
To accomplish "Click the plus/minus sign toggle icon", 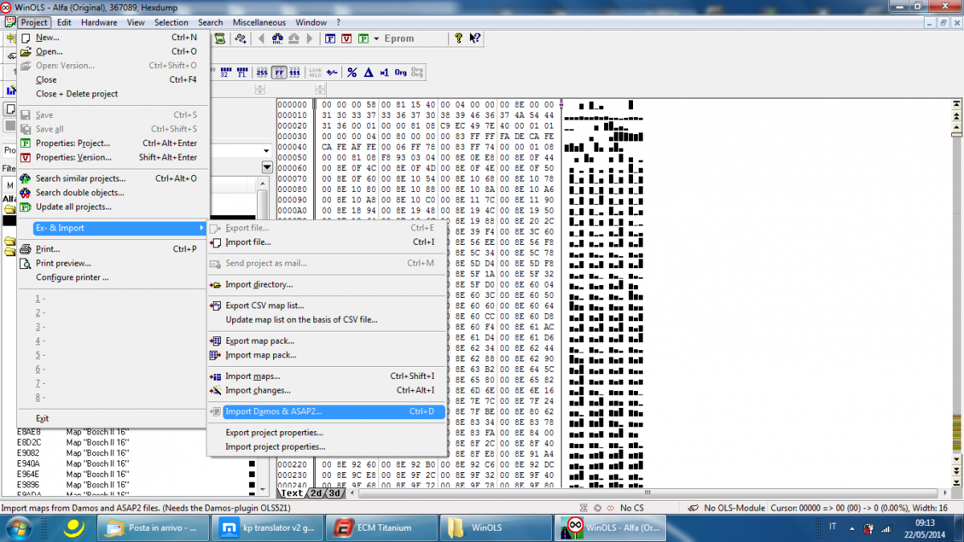I will tap(332, 72).
